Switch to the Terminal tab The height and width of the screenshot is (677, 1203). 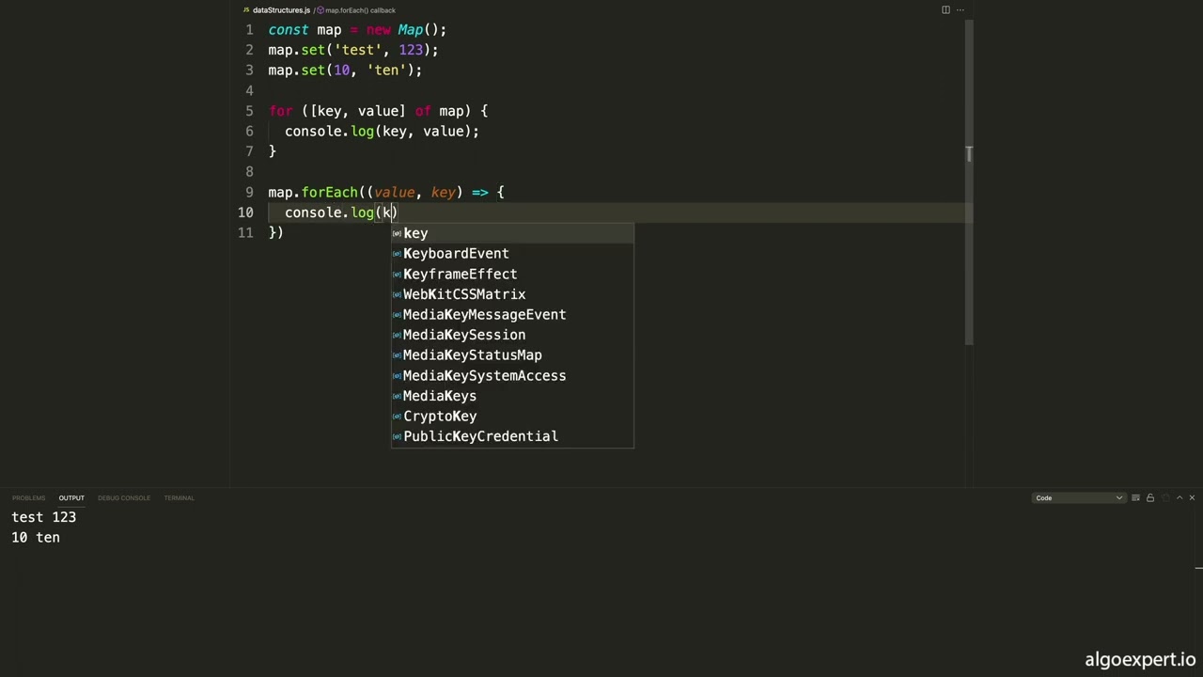[x=179, y=497]
